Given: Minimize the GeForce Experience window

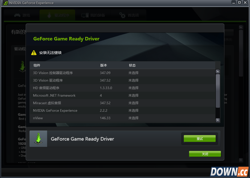Looking at the screenshot, I should click(234, 3).
